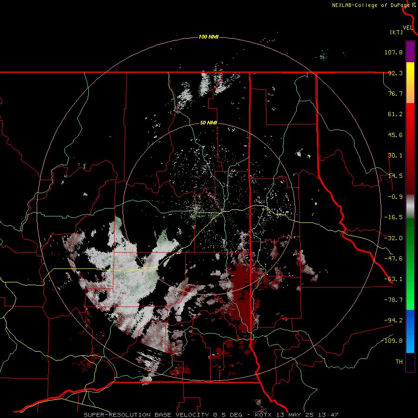Click the yellow-orange segment of the color bar

[410, 83]
